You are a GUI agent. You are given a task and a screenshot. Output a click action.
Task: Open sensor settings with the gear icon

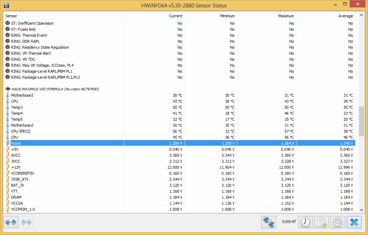338,222
